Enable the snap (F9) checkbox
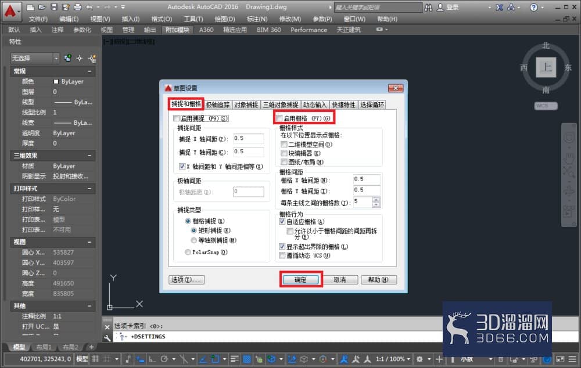The width and height of the screenshot is (581, 368). 177,118
